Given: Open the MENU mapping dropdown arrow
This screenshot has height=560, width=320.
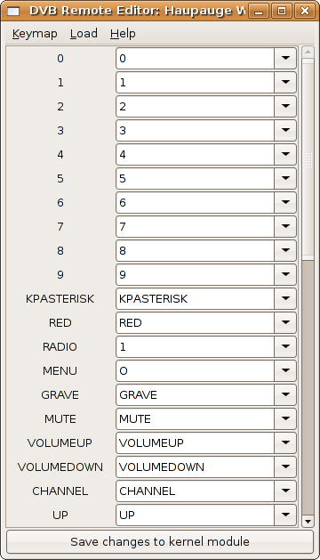Looking at the screenshot, I should point(285,370).
